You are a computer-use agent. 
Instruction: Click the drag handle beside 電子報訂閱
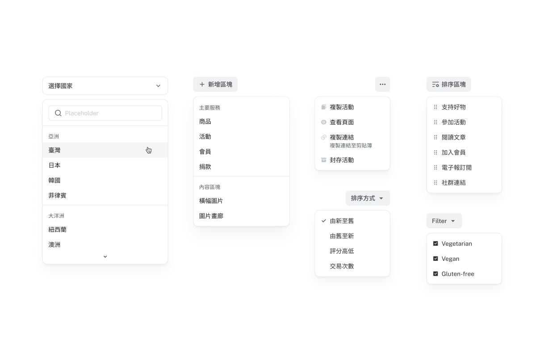(435, 168)
